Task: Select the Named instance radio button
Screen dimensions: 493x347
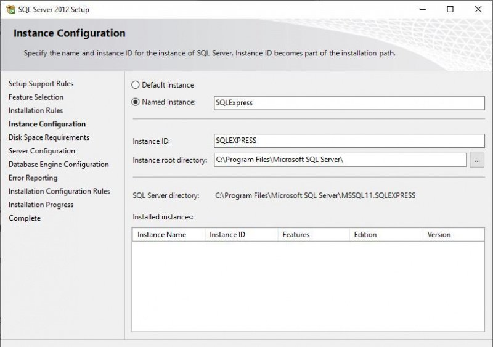Action: coord(135,102)
